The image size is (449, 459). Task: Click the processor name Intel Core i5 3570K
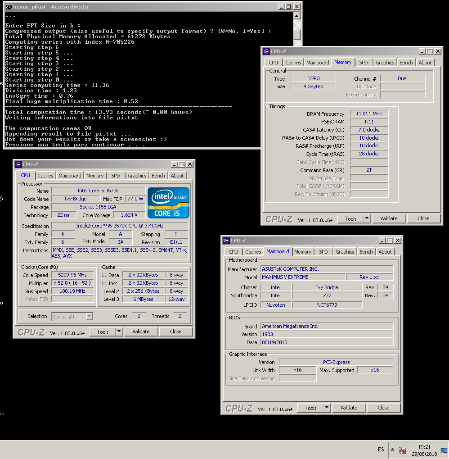pos(98,191)
